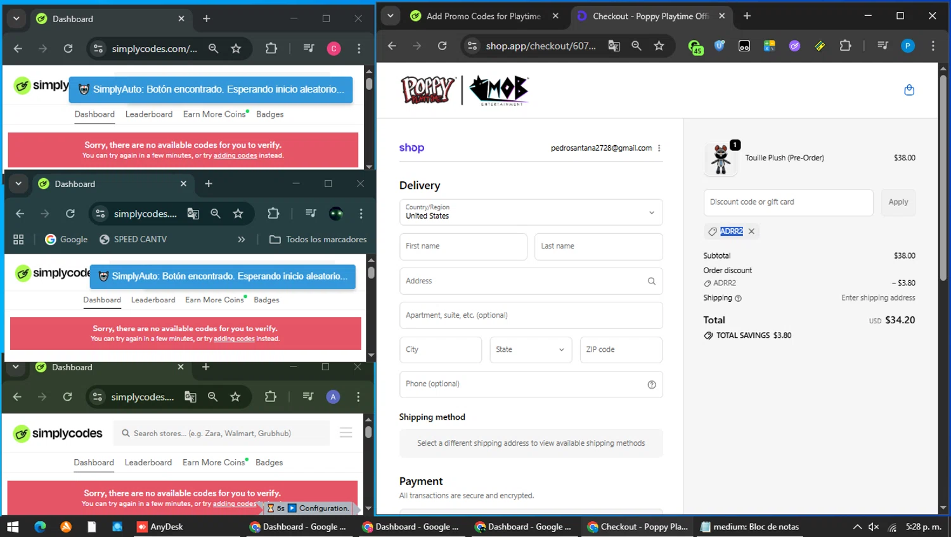Image resolution: width=951 pixels, height=537 pixels.
Task: Click the Apartment, suite, etc. field
Action: coord(531,315)
